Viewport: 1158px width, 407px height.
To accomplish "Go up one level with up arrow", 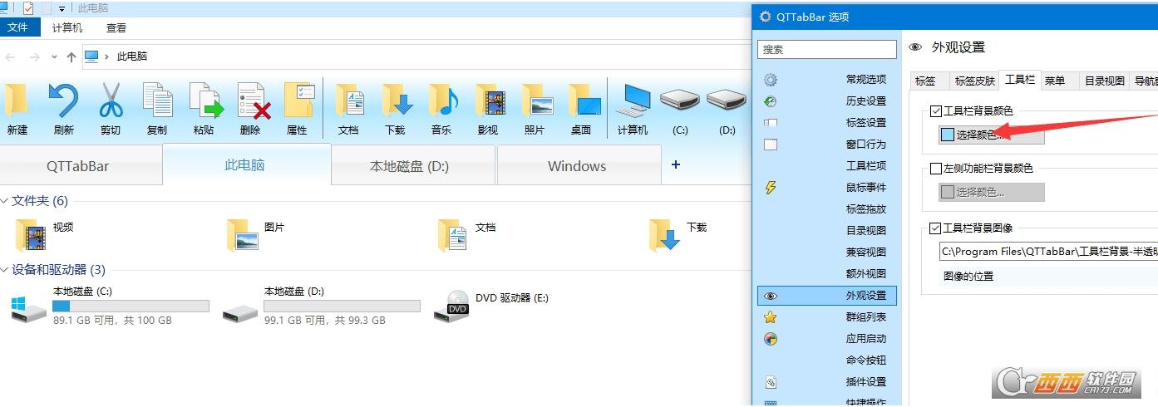I will coord(71,57).
